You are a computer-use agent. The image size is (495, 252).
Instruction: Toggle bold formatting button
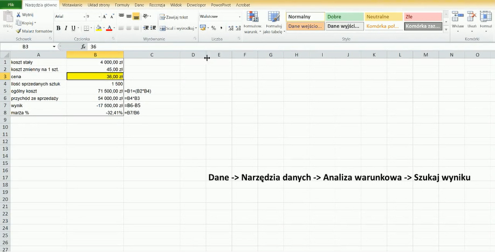click(x=58, y=28)
